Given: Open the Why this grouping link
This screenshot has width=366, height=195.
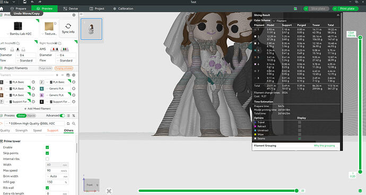Looking at the screenshot, I should [x=324, y=146].
